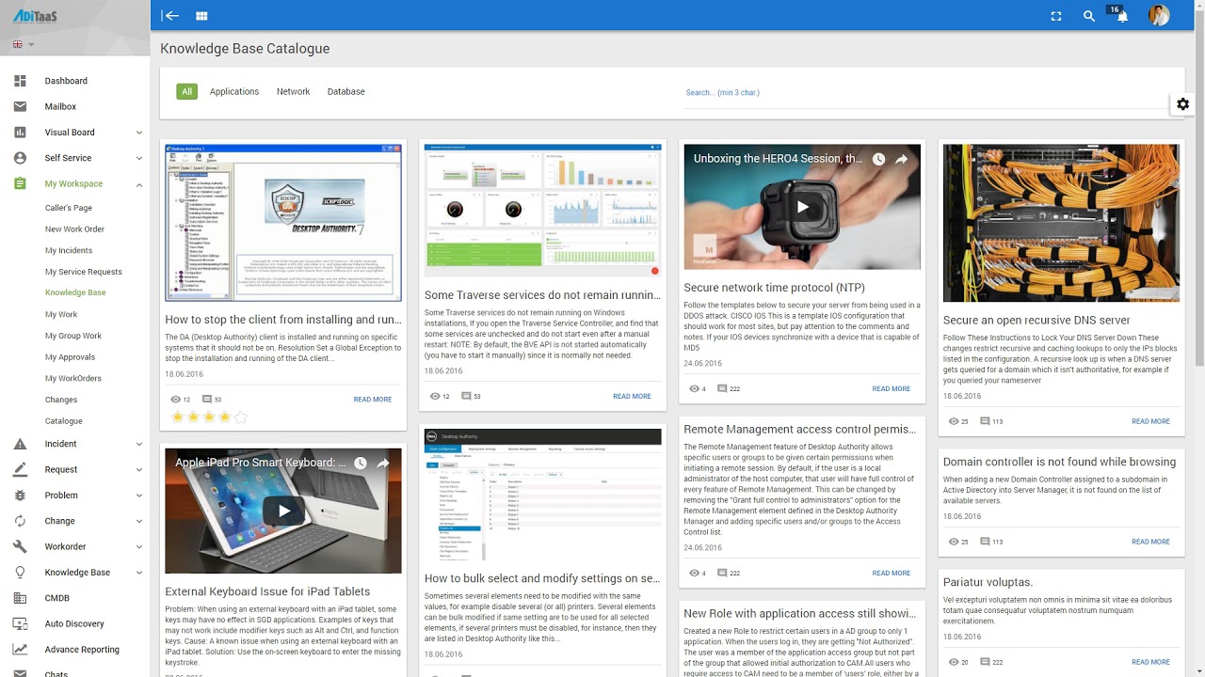1205x677 pixels.
Task: Click the page vertical scrollbar
Action: 1199,188
